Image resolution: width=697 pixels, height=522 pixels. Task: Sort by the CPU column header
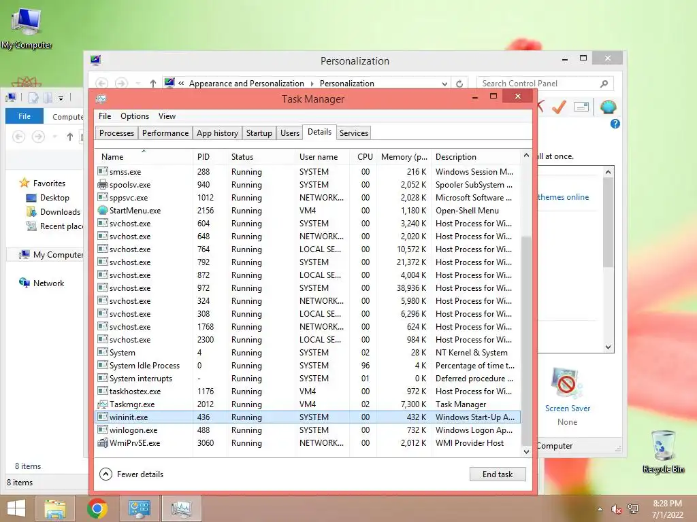pos(365,157)
